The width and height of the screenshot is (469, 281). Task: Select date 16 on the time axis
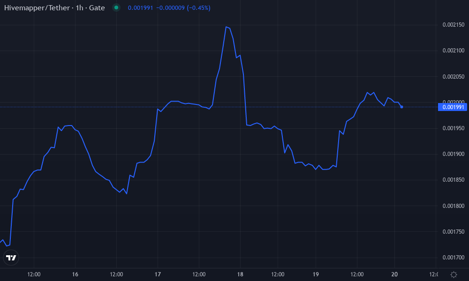75,274
